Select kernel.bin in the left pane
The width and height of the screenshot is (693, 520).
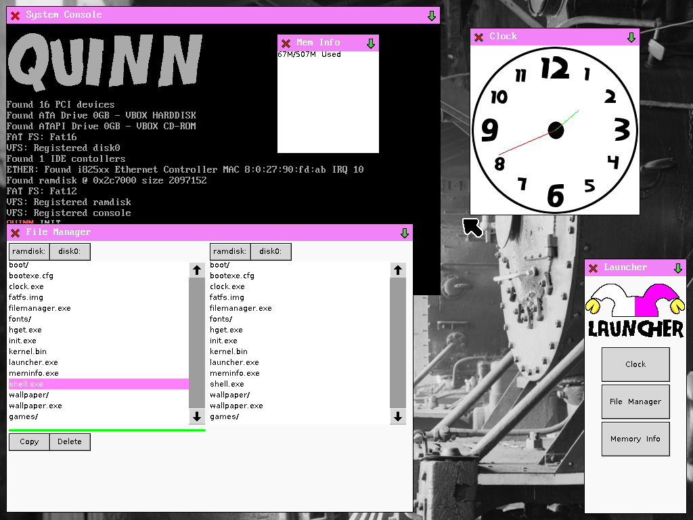(x=99, y=351)
